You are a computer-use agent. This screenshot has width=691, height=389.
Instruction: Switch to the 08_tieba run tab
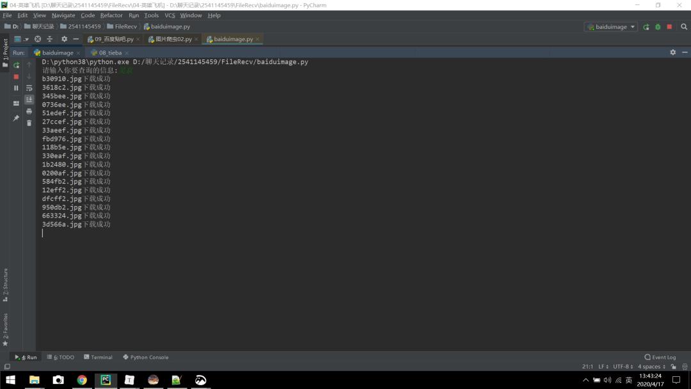click(x=109, y=52)
